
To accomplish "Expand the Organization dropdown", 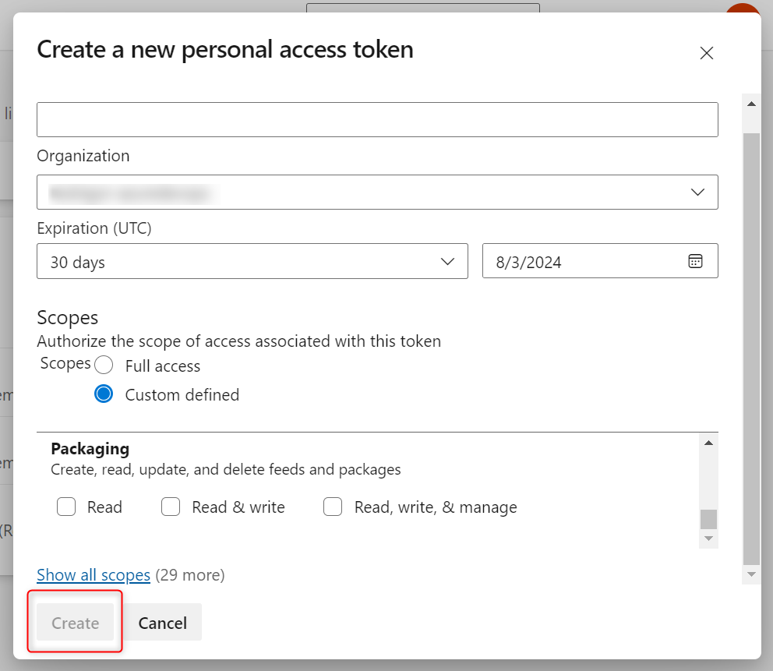I will pos(377,192).
